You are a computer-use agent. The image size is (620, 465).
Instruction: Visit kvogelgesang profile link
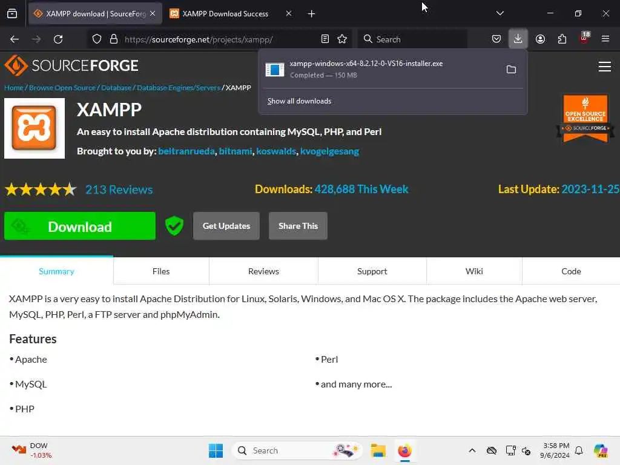[x=330, y=151]
